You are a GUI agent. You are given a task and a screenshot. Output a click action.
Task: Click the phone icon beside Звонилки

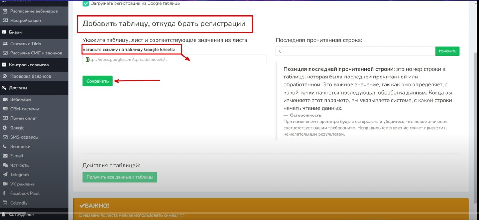(x=5, y=146)
